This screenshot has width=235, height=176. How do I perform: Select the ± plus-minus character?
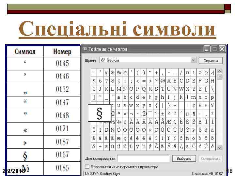[163, 114]
